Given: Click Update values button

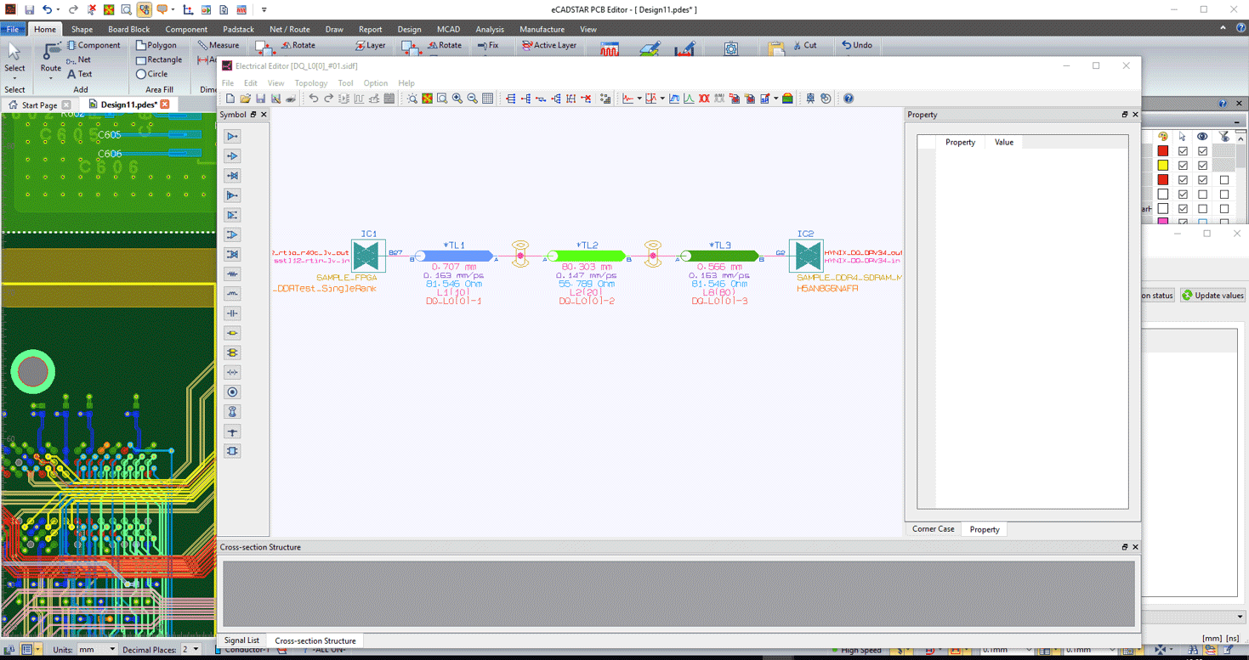Looking at the screenshot, I should [1213, 296].
